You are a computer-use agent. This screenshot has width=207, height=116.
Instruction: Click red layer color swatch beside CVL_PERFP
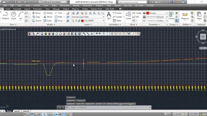(82, 21)
